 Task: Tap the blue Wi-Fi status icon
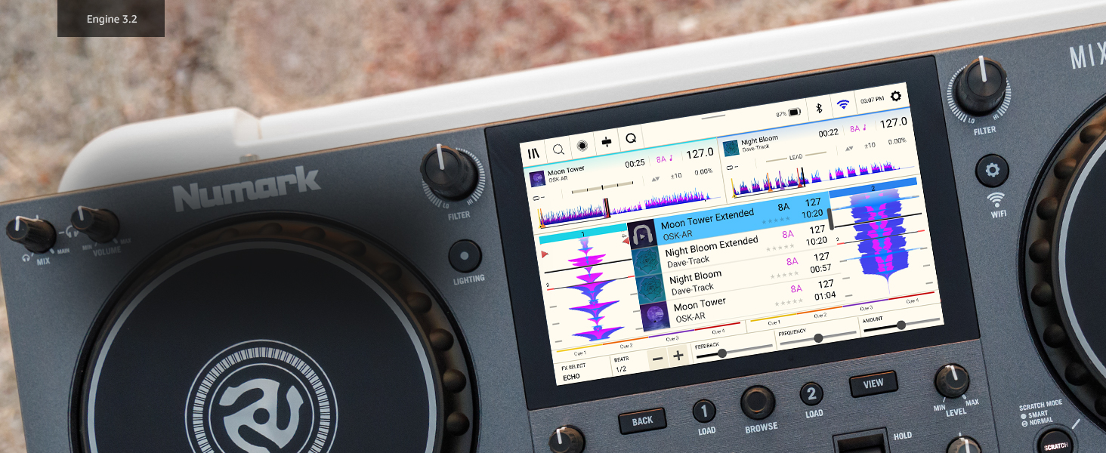(x=842, y=104)
